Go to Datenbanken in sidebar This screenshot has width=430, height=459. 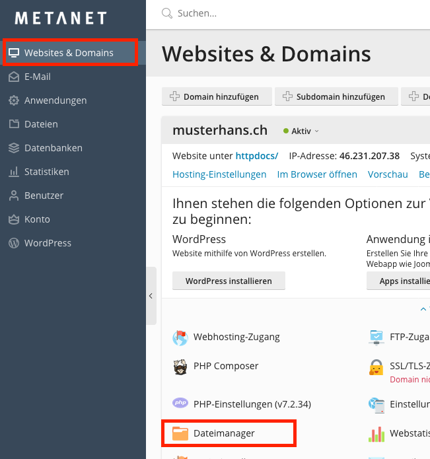coord(53,148)
